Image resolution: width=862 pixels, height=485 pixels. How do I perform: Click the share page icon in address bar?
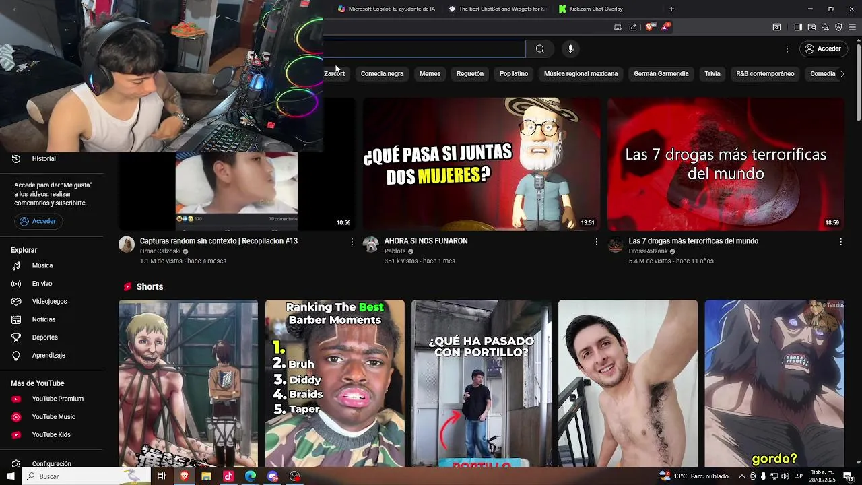(x=633, y=27)
